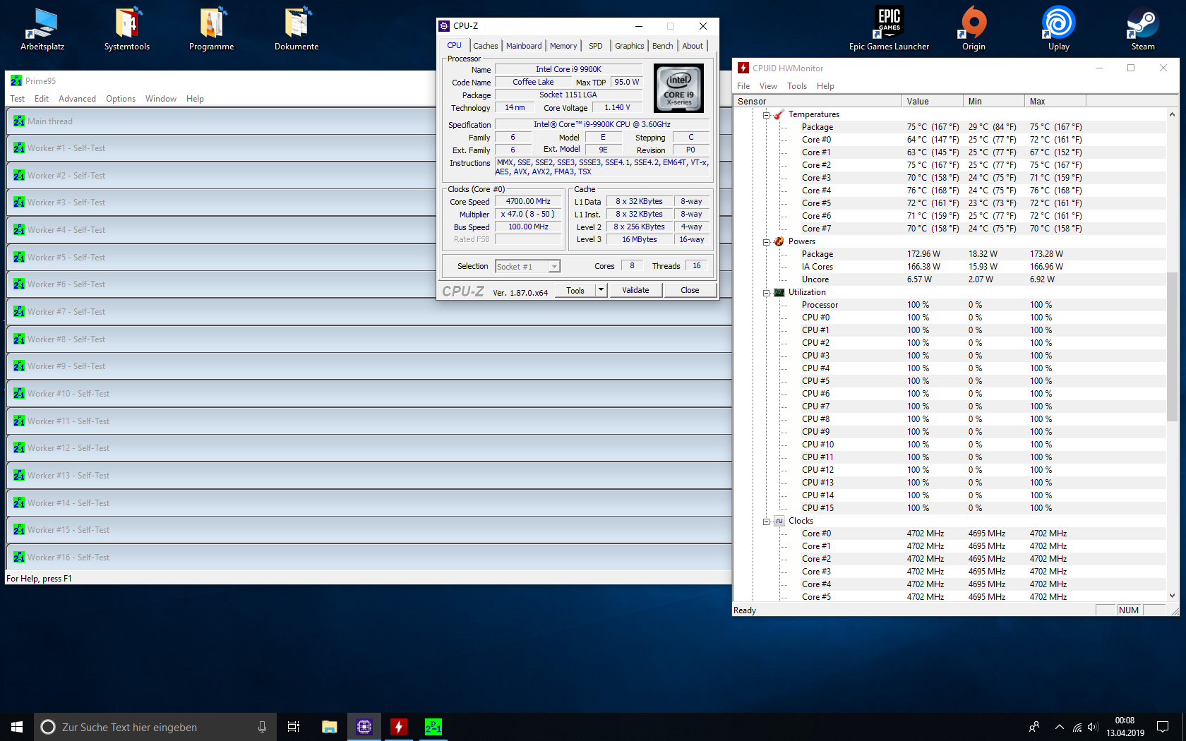The image size is (1186, 741).
Task: Click the Validate button in CPU-Z
Action: click(635, 290)
